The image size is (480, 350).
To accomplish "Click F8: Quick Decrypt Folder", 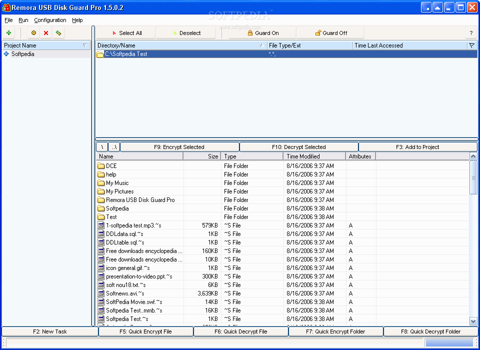I will coord(430,331).
